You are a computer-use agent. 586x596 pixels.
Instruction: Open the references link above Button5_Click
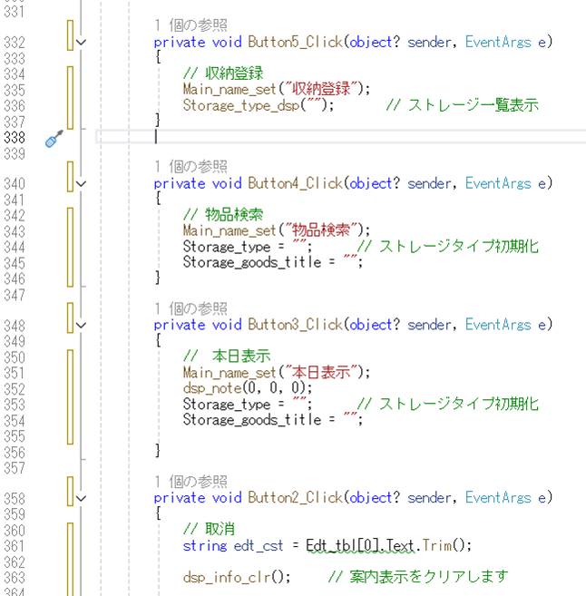(190, 25)
